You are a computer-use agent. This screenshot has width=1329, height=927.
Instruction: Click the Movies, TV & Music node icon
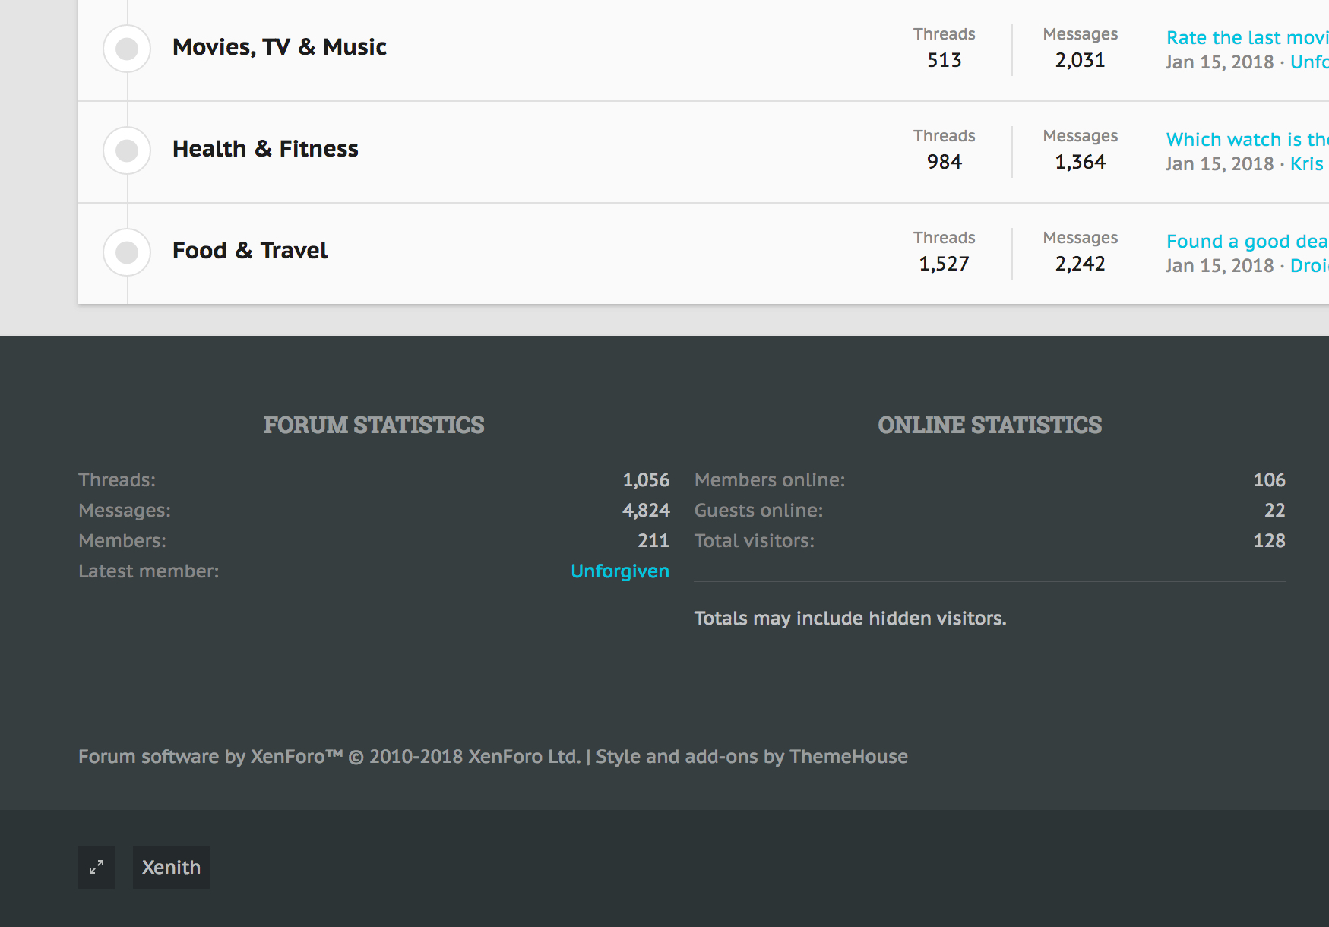click(x=127, y=49)
